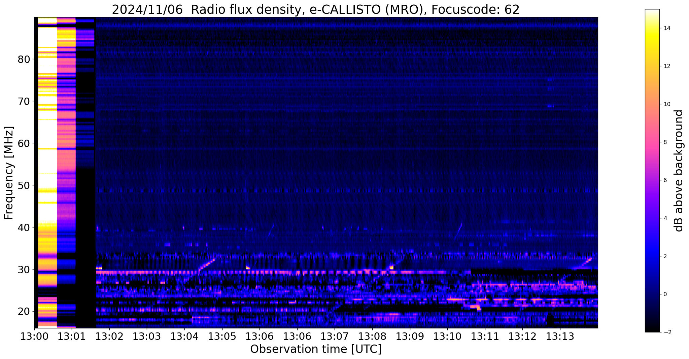Click the 'dB above background' colorbar label

pos(679,171)
